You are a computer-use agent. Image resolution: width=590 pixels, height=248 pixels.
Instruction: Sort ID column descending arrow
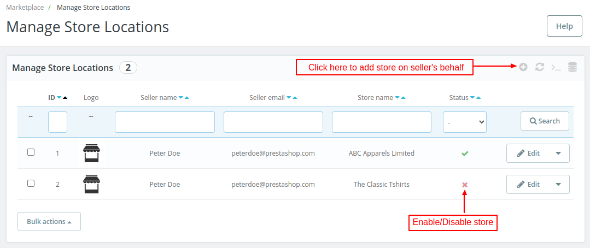60,98
